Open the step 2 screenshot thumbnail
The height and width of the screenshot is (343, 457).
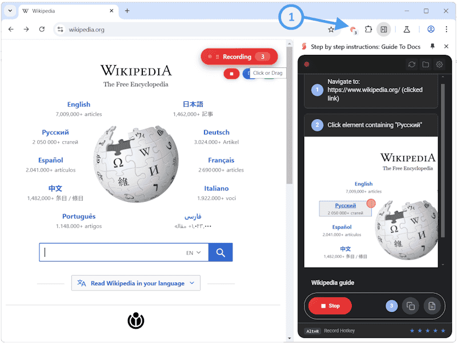pos(371,202)
